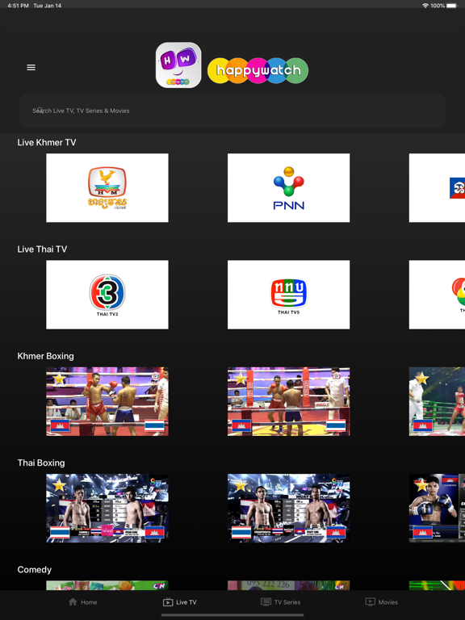The width and height of the screenshot is (465, 620).
Task: Open the third Khmer TV channel
Action: pos(437,188)
